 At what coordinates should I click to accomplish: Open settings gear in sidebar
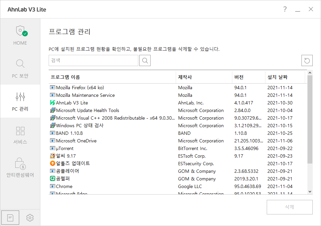[30, 218]
